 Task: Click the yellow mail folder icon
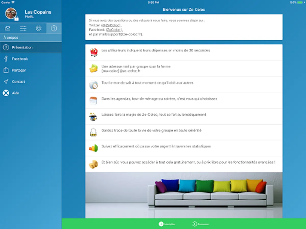point(94,69)
